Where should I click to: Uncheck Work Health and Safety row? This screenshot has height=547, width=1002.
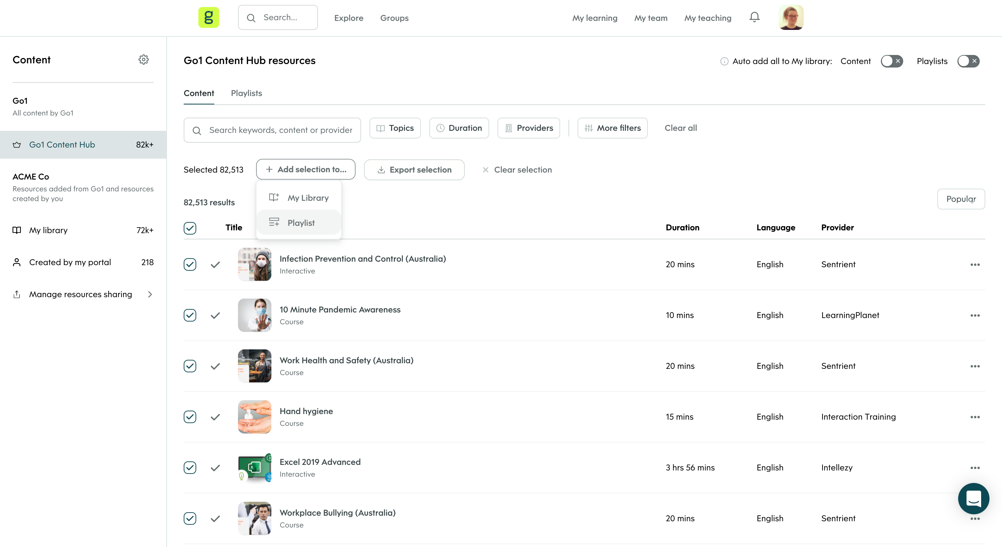tap(190, 366)
